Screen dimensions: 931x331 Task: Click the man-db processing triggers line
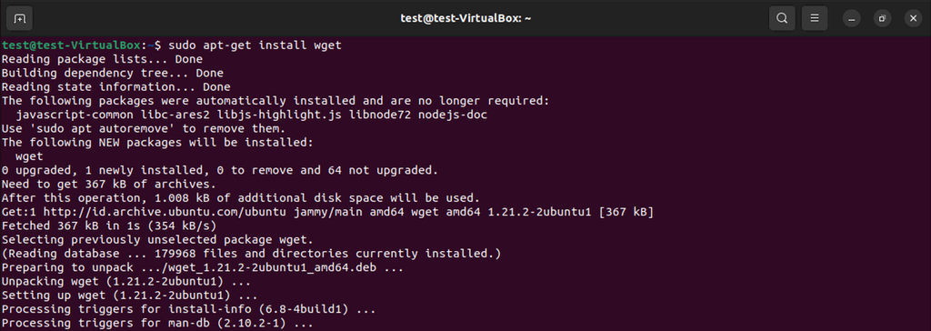coord(157,324)
